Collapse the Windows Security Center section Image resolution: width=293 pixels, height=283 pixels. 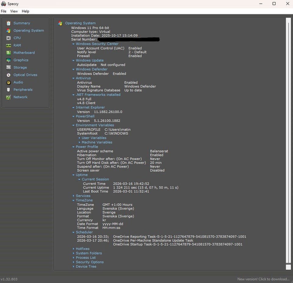[74, 44]
